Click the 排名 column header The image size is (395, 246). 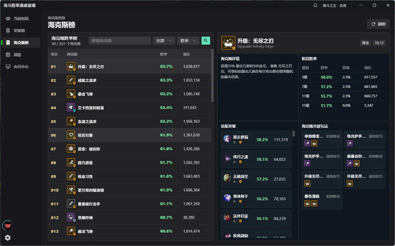54,54
